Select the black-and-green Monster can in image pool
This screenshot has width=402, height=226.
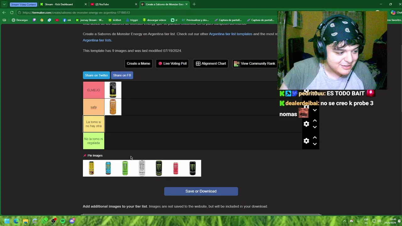159,168
